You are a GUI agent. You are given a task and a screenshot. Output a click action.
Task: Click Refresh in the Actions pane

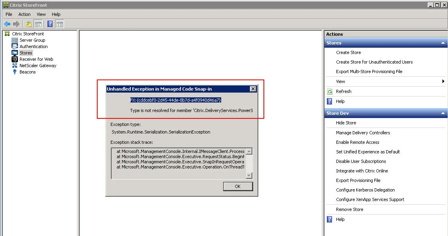click(x=344, y=91)
